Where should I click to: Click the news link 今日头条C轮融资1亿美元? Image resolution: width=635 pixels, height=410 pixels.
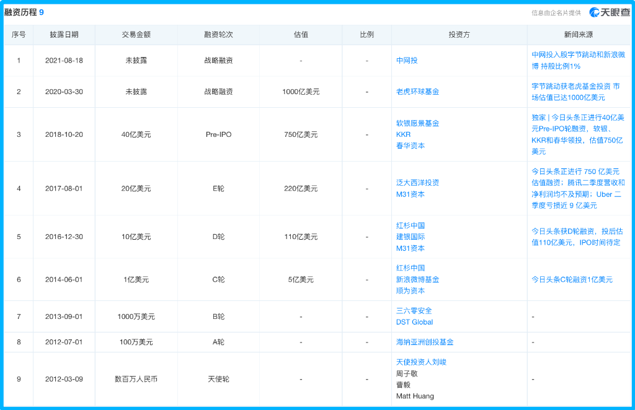coord(571,279)
